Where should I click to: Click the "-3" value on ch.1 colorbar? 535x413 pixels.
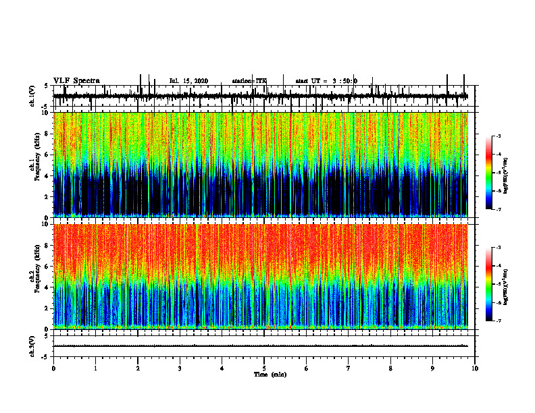tap(498, 136)
